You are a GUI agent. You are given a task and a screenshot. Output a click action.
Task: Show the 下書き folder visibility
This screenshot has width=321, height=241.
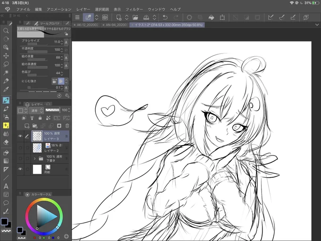20,158
